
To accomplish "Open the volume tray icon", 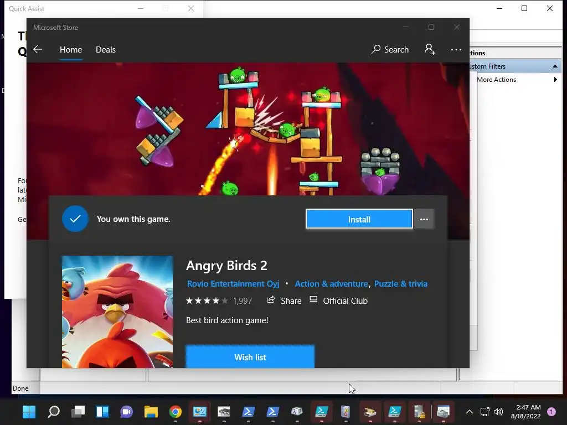I will pyautogui.click(x=498, y=412).
